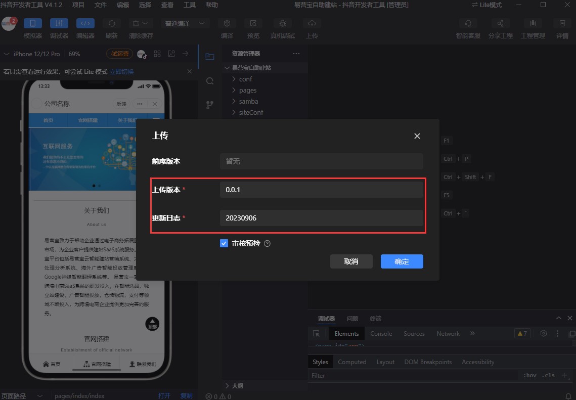Open the search sidebar icon
The height and width of the screenshot is (400, 576).
[x=210, y=81]
